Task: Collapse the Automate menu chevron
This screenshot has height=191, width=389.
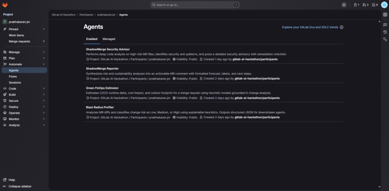Action: (43, 64)
